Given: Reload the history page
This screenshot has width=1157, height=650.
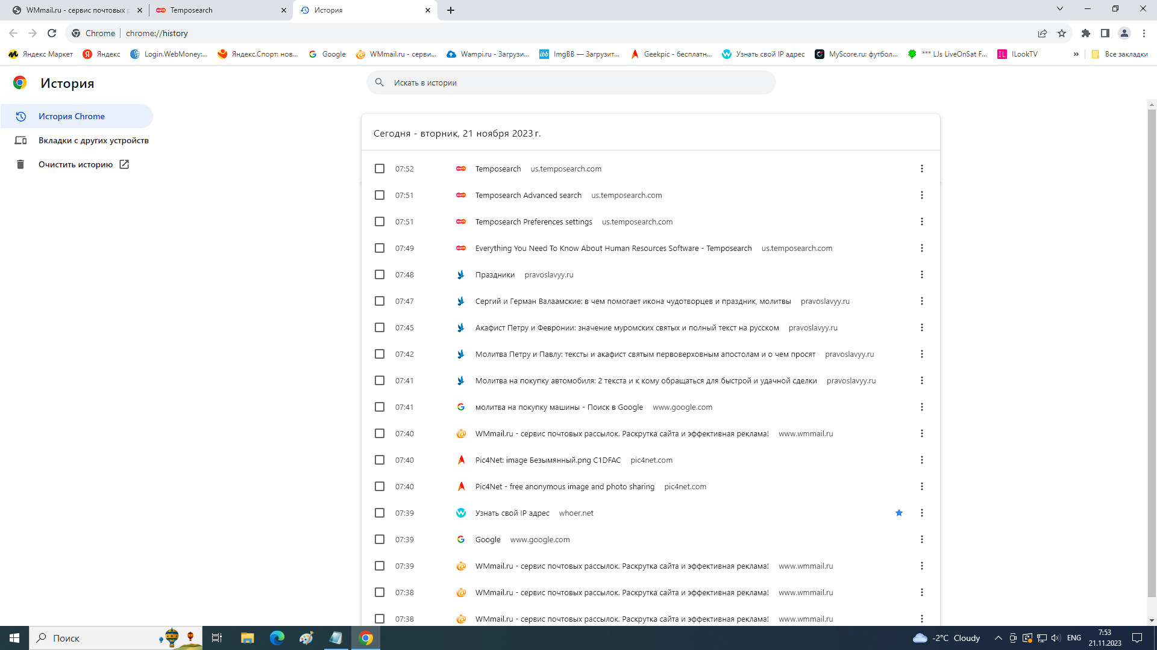Looking at the screenshot, I should 52,33.
